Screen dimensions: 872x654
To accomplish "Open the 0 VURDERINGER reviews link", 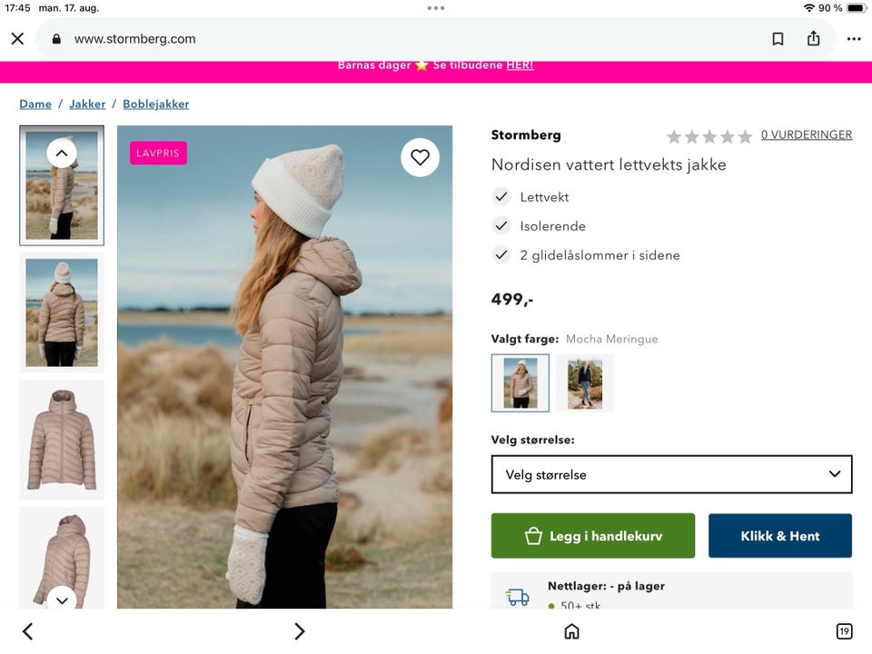I will [x=807, y=134].
